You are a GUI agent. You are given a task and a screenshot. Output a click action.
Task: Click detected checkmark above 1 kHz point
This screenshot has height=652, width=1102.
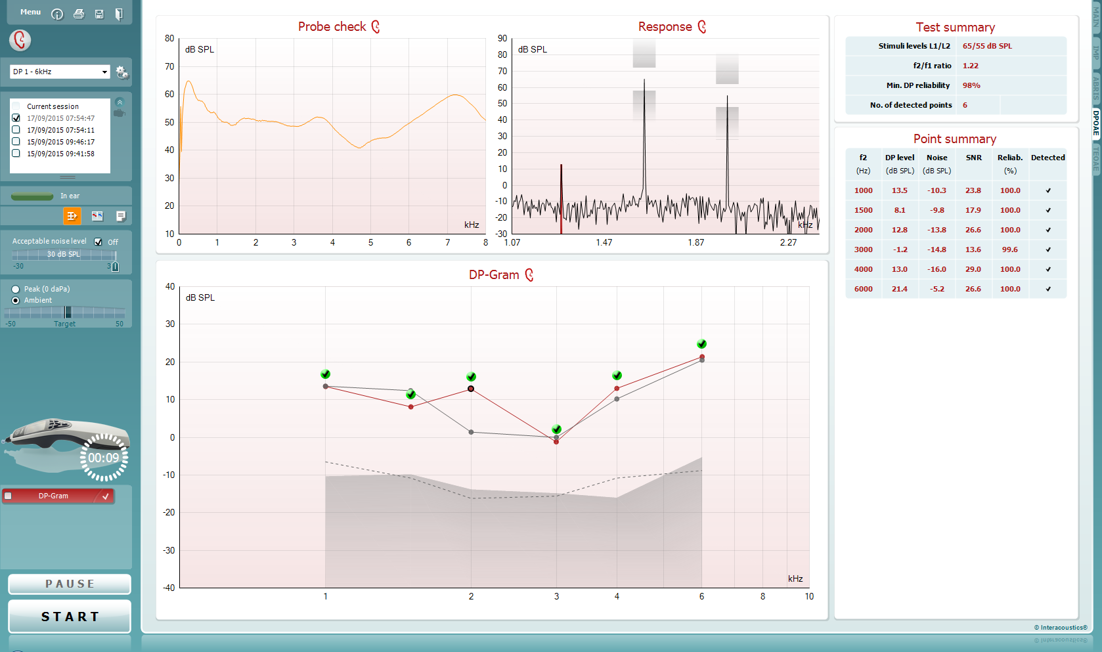click(326, 374)
